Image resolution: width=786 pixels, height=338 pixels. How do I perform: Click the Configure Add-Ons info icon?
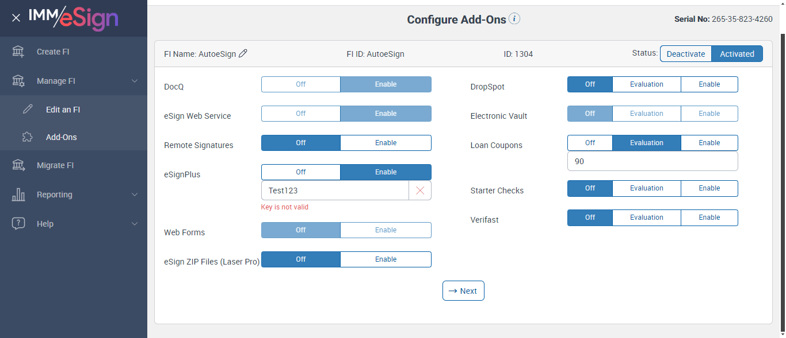point(514,19)
